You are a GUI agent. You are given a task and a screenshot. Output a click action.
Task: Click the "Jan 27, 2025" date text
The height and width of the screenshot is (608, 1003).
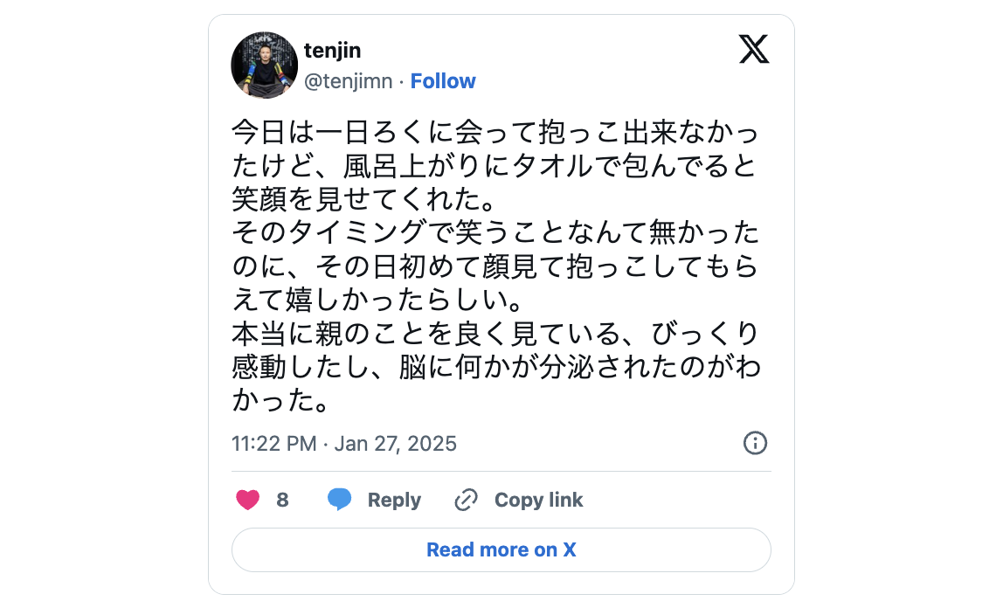tap(395, 444)
